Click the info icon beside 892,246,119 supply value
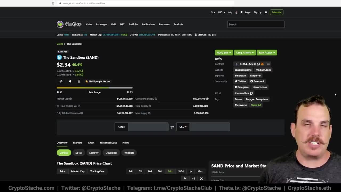Viewport: 341px width, 192px height. pyautogui.click(x=207, y=99)
